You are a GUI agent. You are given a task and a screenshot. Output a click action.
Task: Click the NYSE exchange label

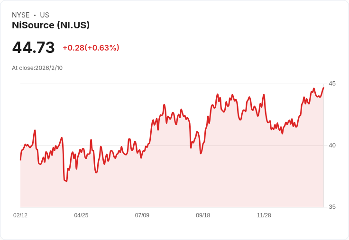[21, 15]
